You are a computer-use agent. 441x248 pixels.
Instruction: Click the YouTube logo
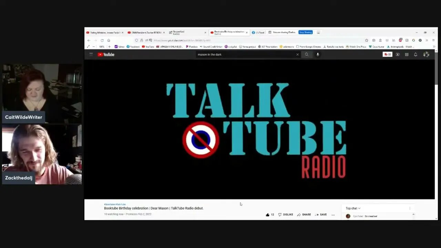(106, 54)
